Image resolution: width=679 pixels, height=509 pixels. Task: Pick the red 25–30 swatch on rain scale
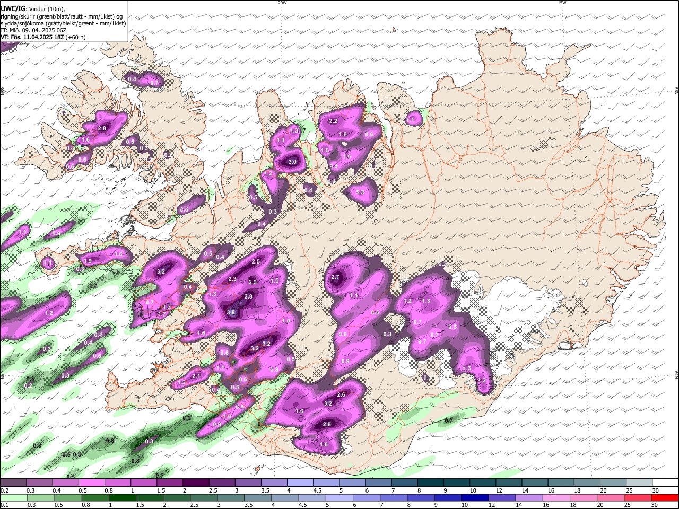pyautogui.click(x=637, y=497)
